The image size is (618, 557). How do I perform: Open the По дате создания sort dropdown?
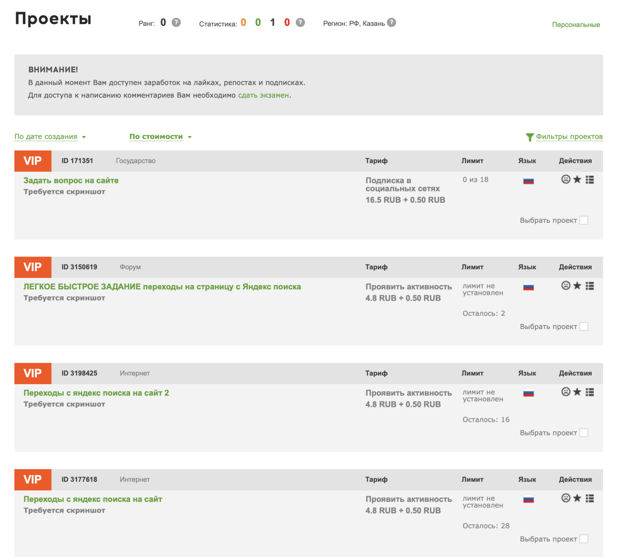(50, 137)
